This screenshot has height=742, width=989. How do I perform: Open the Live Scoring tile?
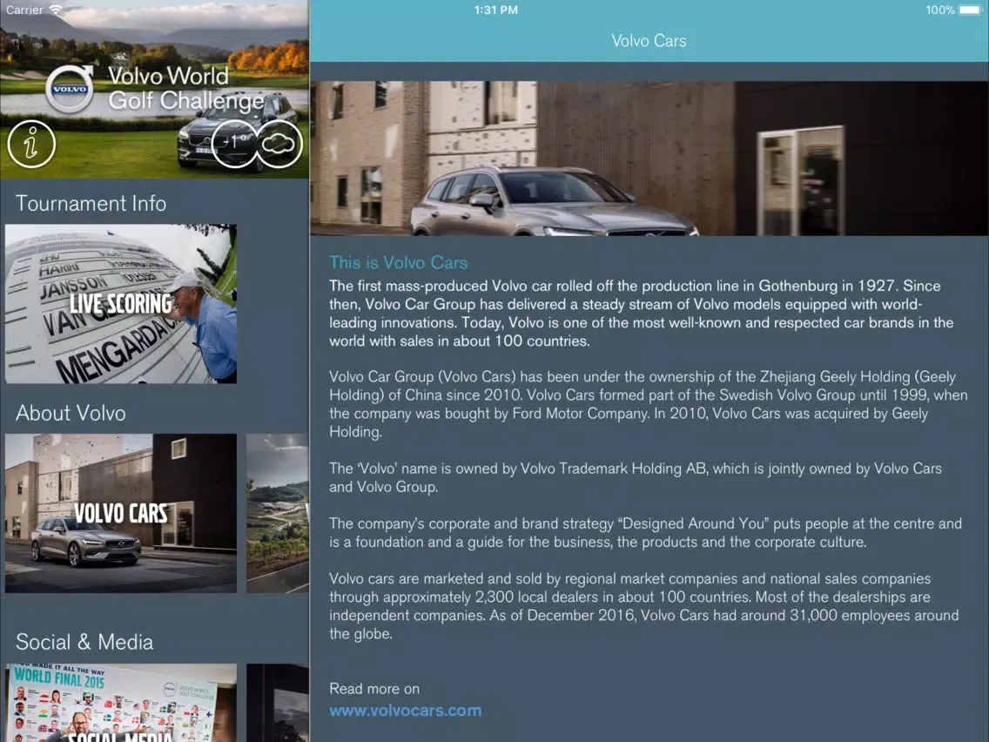121,303
